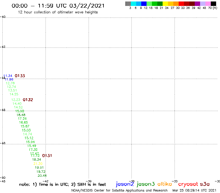Image resolution: width=220 pixels, height=193 pixels.
Task: Select the reading 15.49
Action: 32,146
